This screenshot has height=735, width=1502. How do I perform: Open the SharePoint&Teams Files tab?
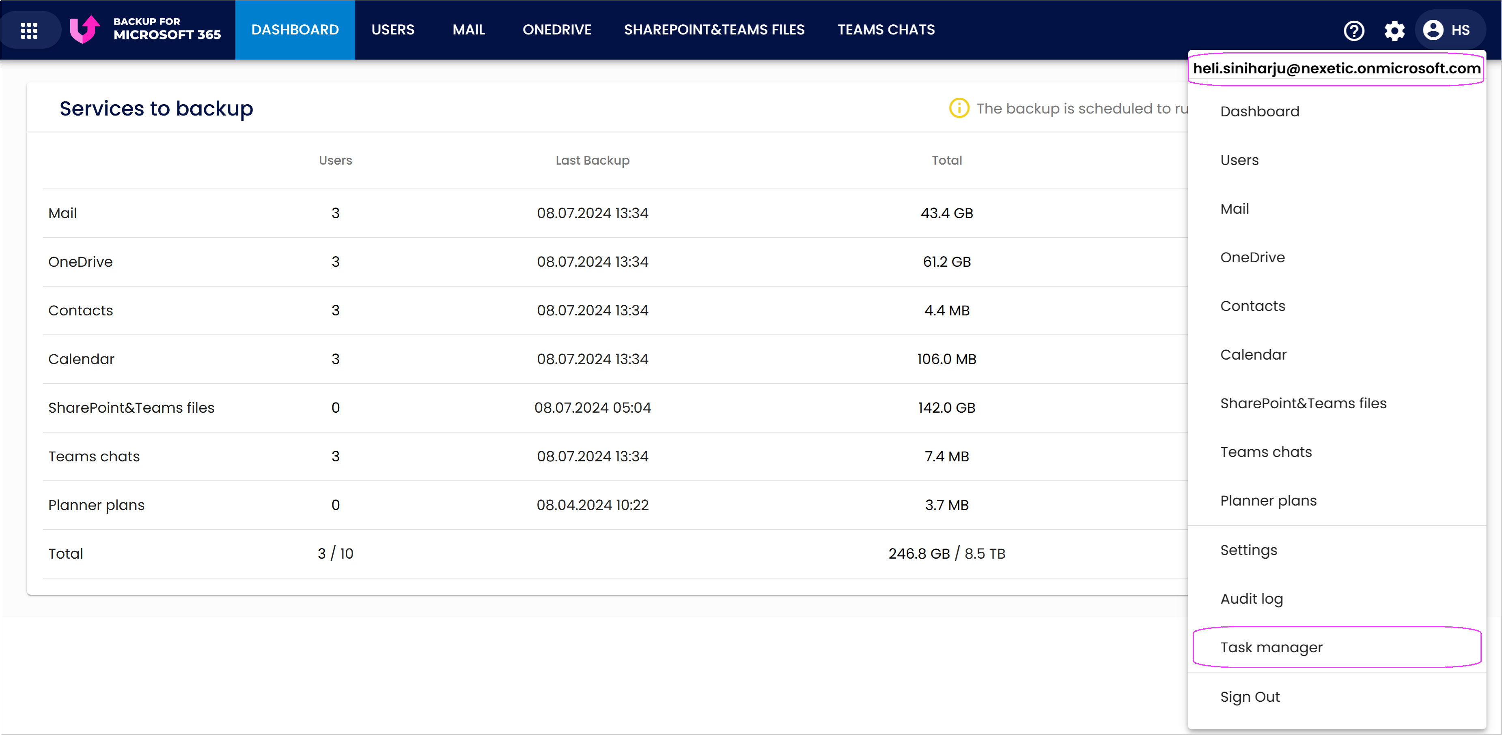714,30
